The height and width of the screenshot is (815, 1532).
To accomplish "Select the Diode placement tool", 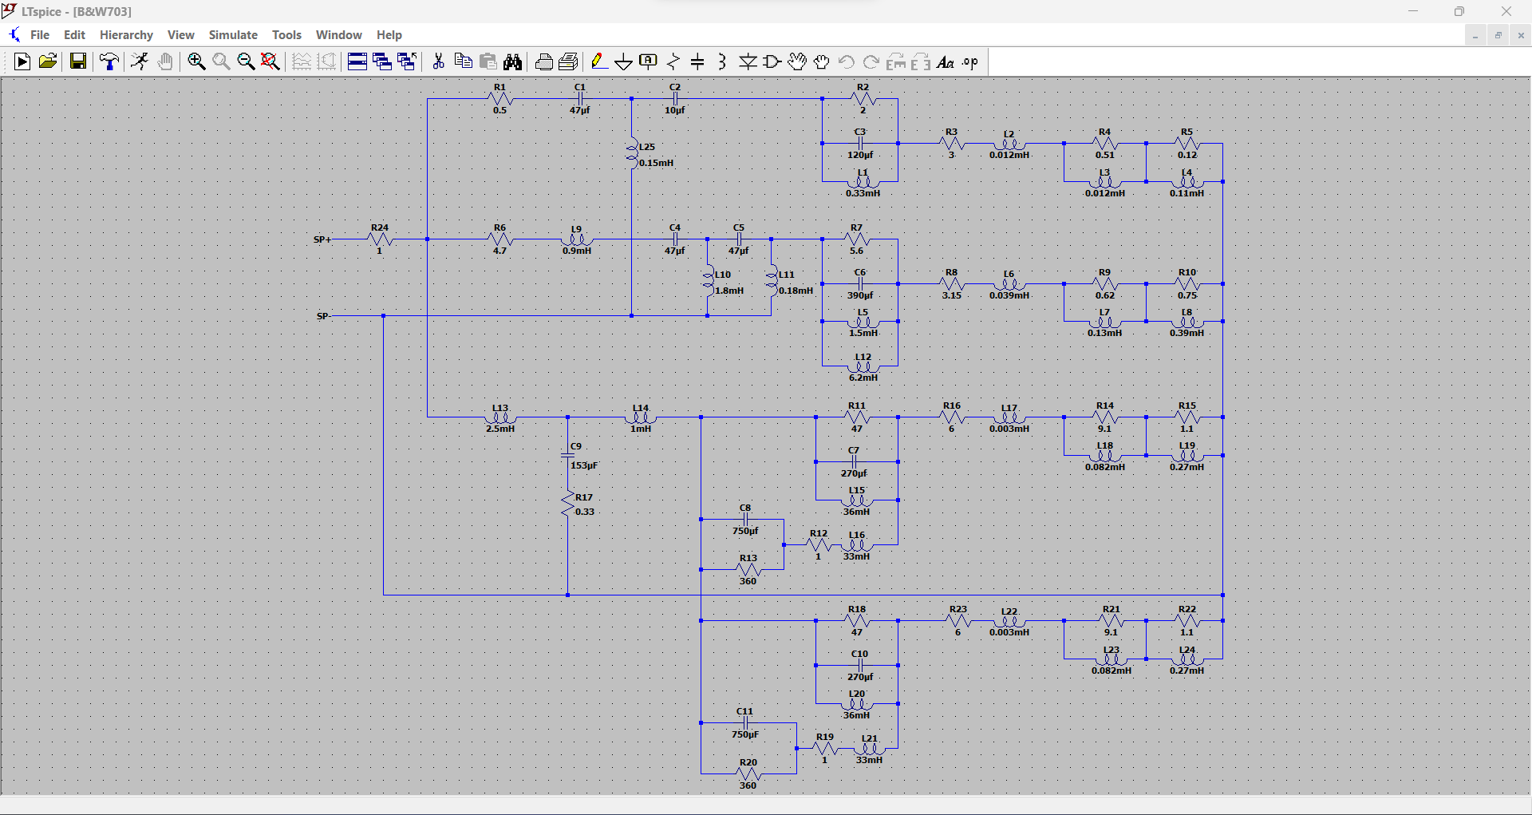I will click(748, 61).
